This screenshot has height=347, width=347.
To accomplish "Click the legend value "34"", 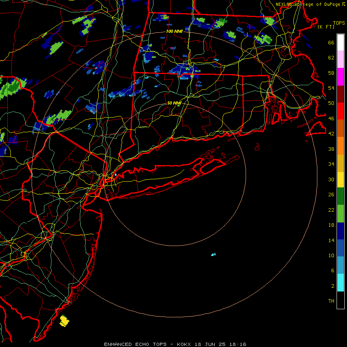I will pyautogui.click(x=331, y=164).
